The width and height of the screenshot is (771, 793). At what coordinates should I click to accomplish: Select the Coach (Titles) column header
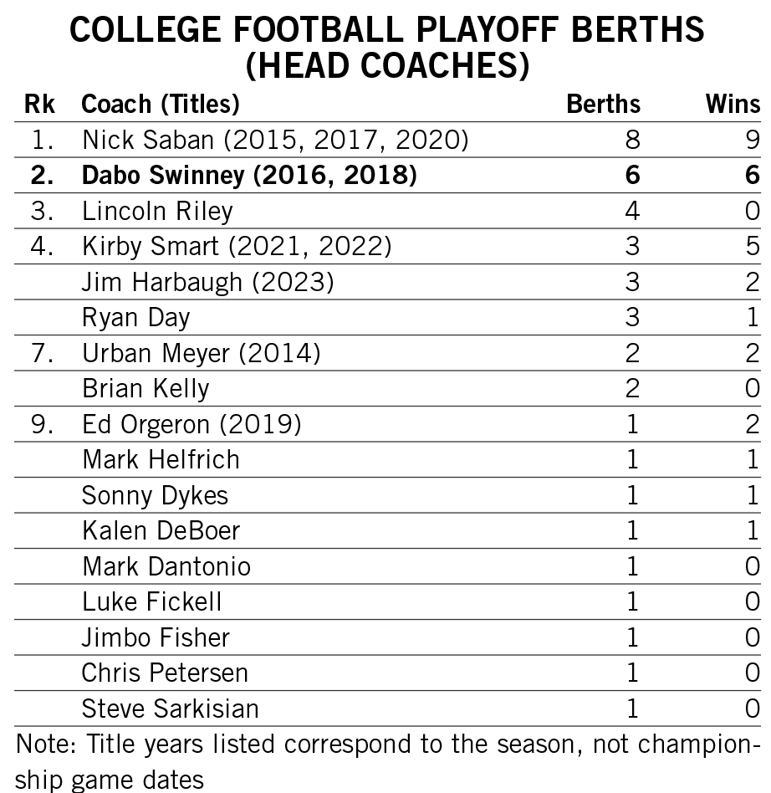[161, 105]
